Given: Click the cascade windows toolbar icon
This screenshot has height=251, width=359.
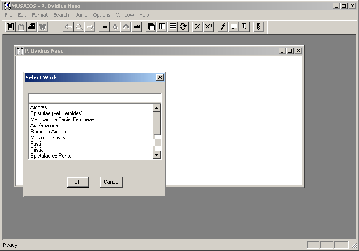Looking at the screenshot, I should click(x=151, y=27).
